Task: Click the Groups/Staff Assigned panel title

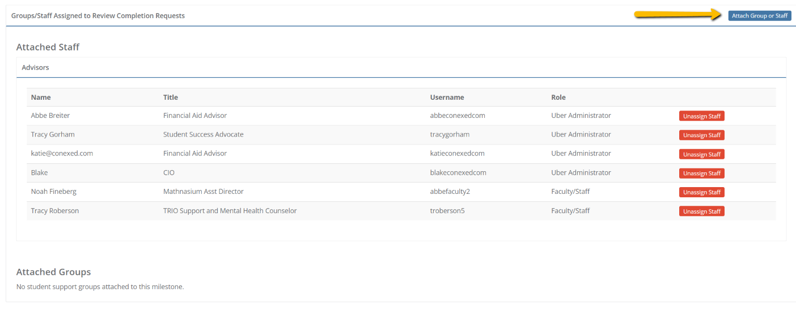Action: pos(98,16)
